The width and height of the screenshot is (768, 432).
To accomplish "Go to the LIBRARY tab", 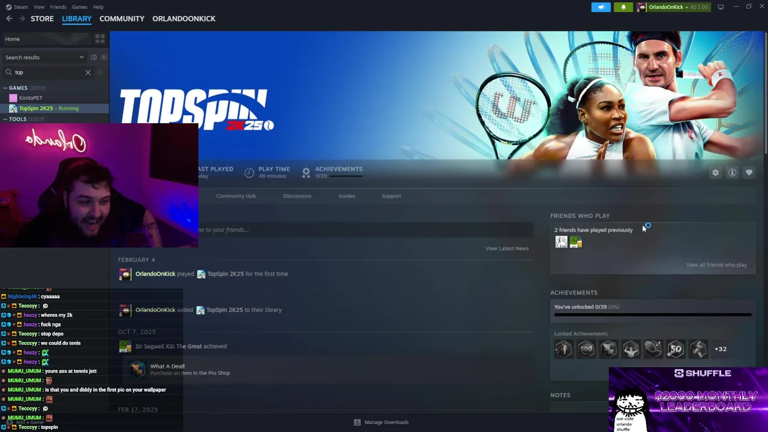I will click(x=77, y=19).
